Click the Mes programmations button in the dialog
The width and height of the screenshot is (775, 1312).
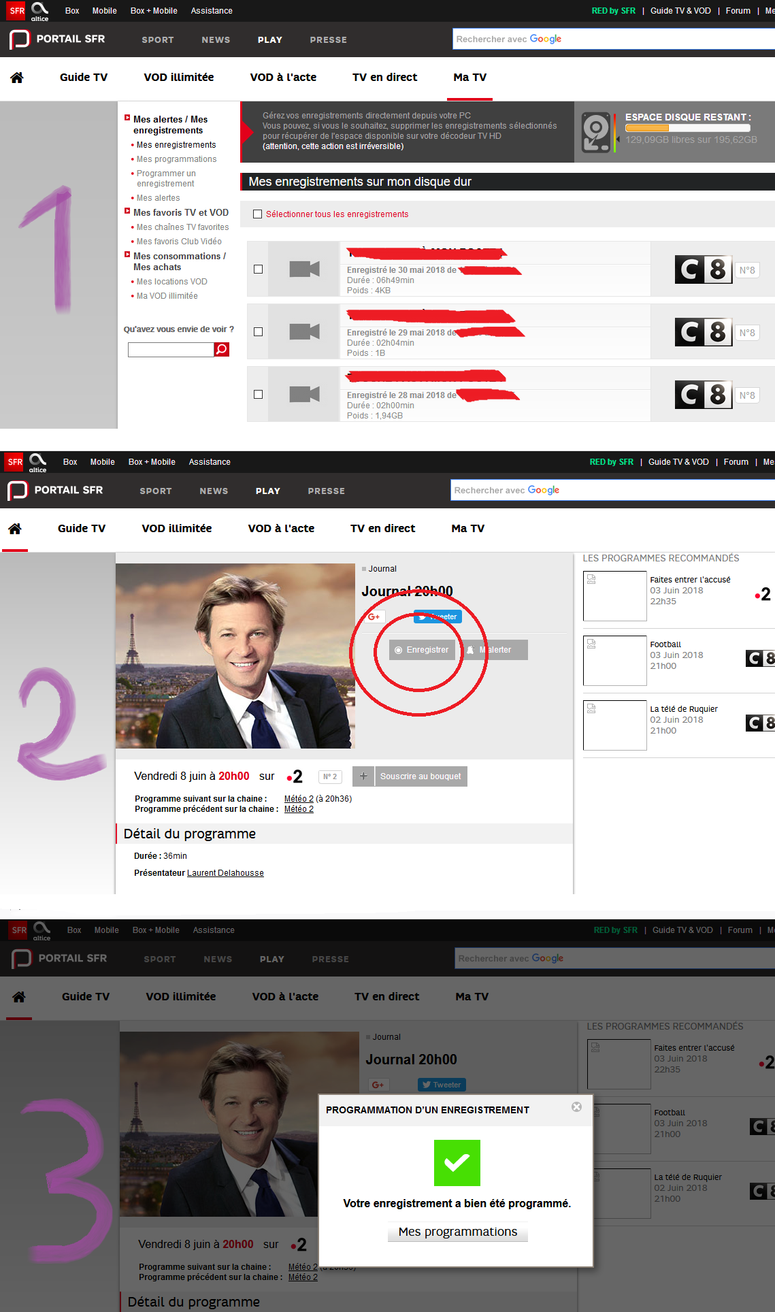(x=458, y=1232)
